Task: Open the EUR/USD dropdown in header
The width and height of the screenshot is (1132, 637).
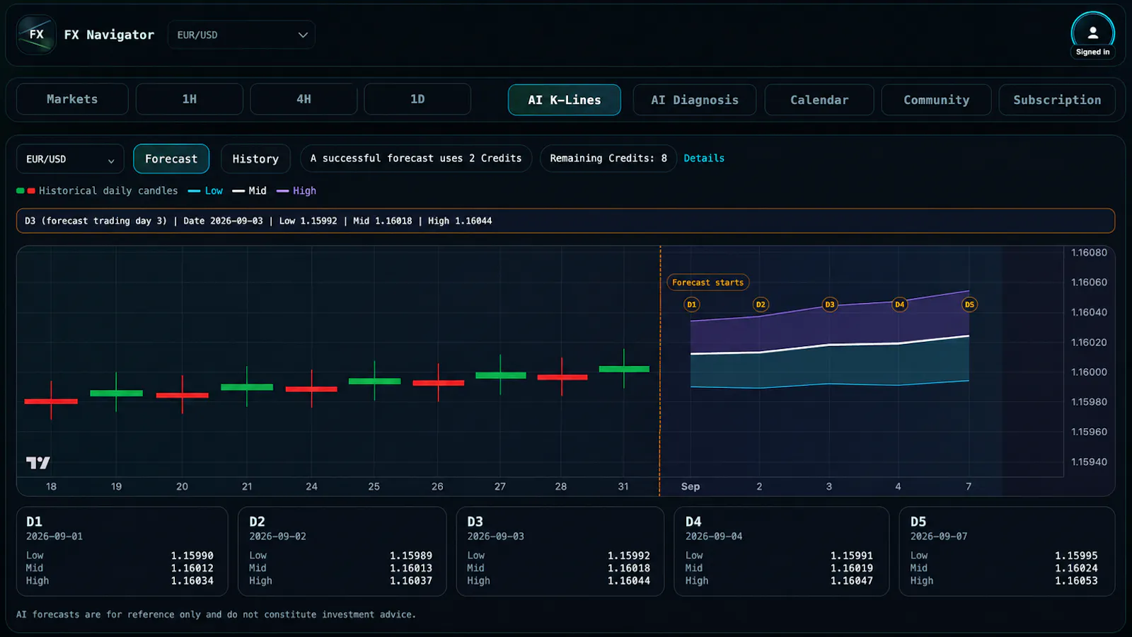Action: (x=241, y=35)
